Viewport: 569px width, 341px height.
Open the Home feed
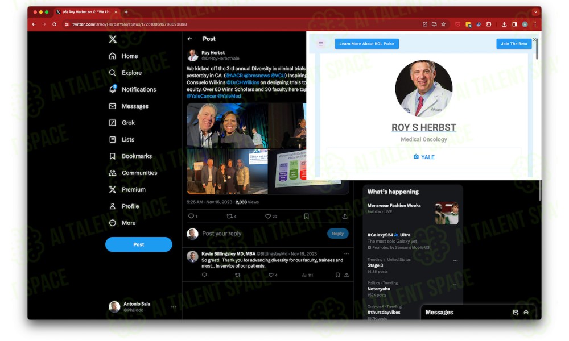pyautogui.click(x=123, y=56)
